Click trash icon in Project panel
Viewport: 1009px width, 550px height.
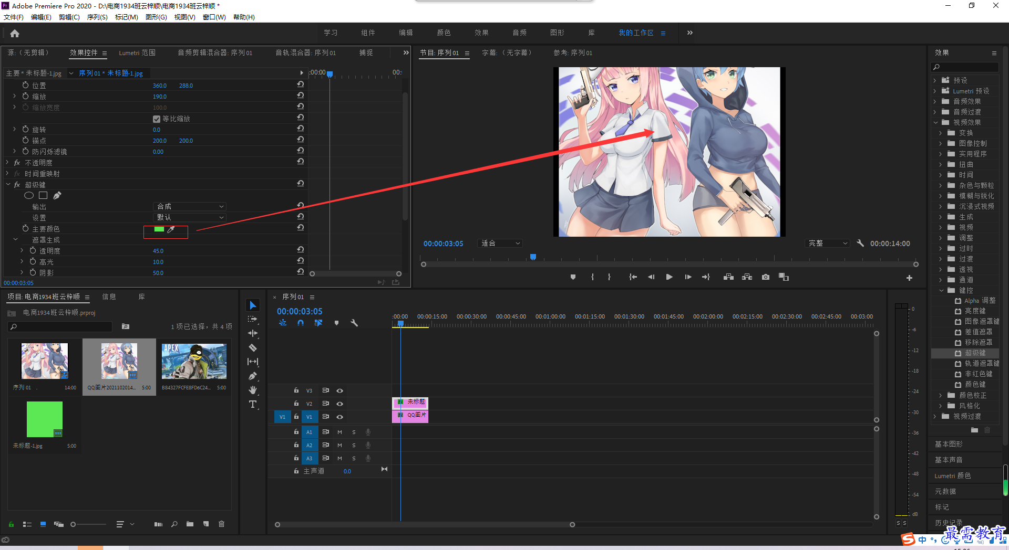click(x=222, y=524)
